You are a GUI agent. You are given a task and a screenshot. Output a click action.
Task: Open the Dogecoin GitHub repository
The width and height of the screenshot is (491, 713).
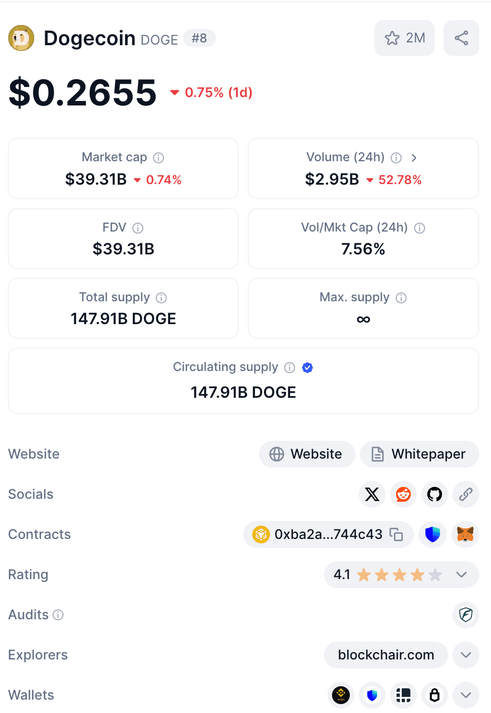[x=435, y=494]
